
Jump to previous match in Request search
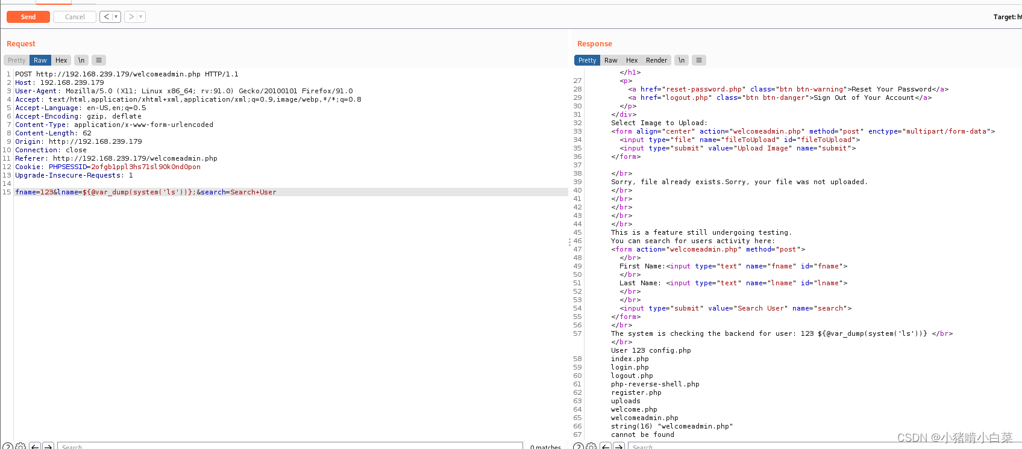[35, 447]
